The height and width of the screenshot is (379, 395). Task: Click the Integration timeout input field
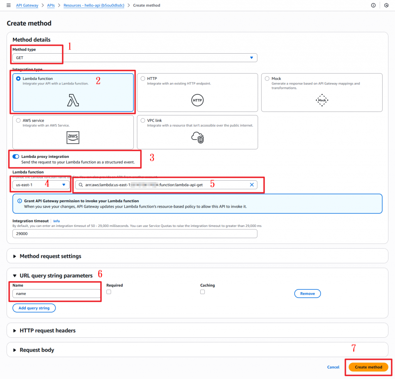click(135, 233)
